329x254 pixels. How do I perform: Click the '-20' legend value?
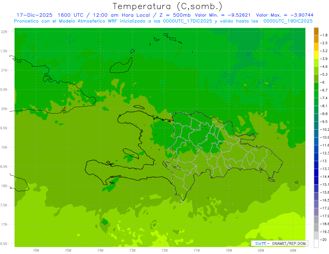[323, 240]
